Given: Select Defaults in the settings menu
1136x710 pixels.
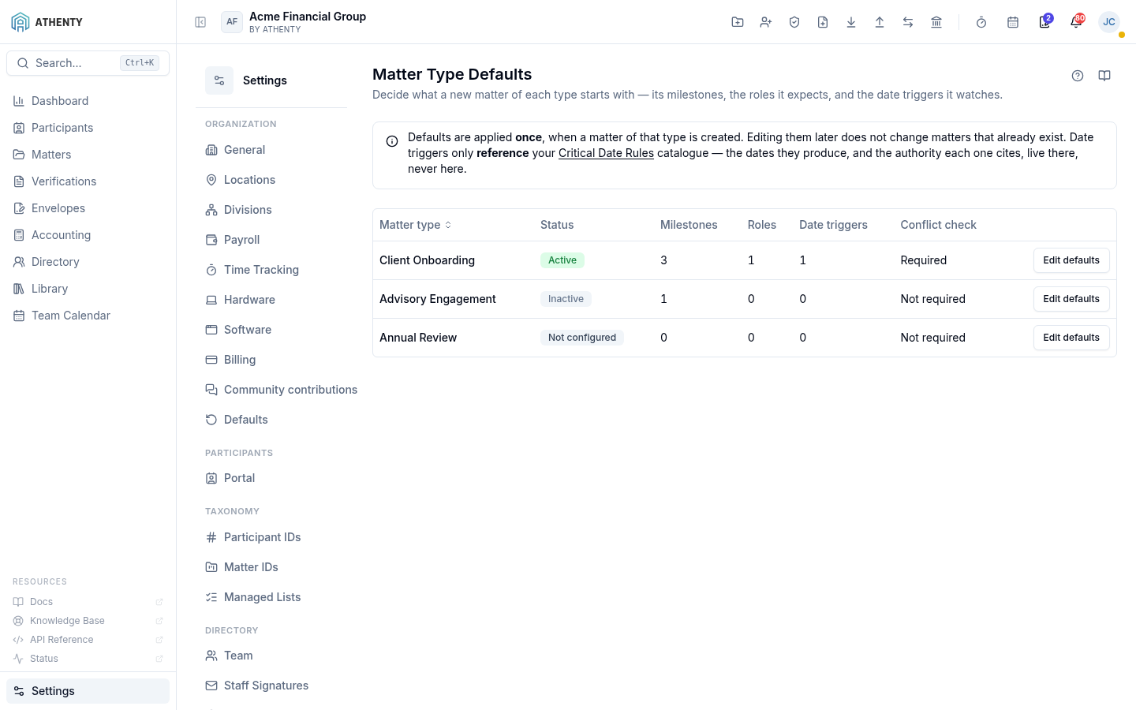Looking at the screenshot, I should 237,420.
